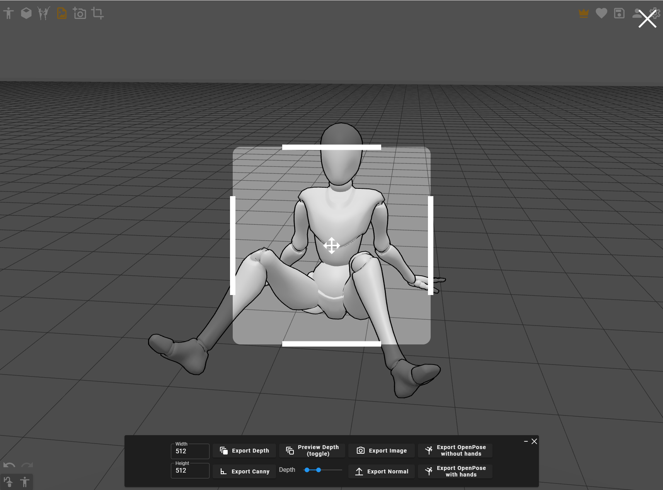Click the Width input field

[x=190, y=451]
